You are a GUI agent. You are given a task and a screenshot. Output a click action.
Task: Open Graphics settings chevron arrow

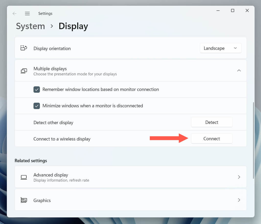click(x=239, y=200)
